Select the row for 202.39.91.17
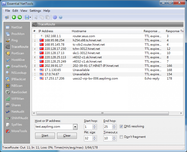 (108, 66)
